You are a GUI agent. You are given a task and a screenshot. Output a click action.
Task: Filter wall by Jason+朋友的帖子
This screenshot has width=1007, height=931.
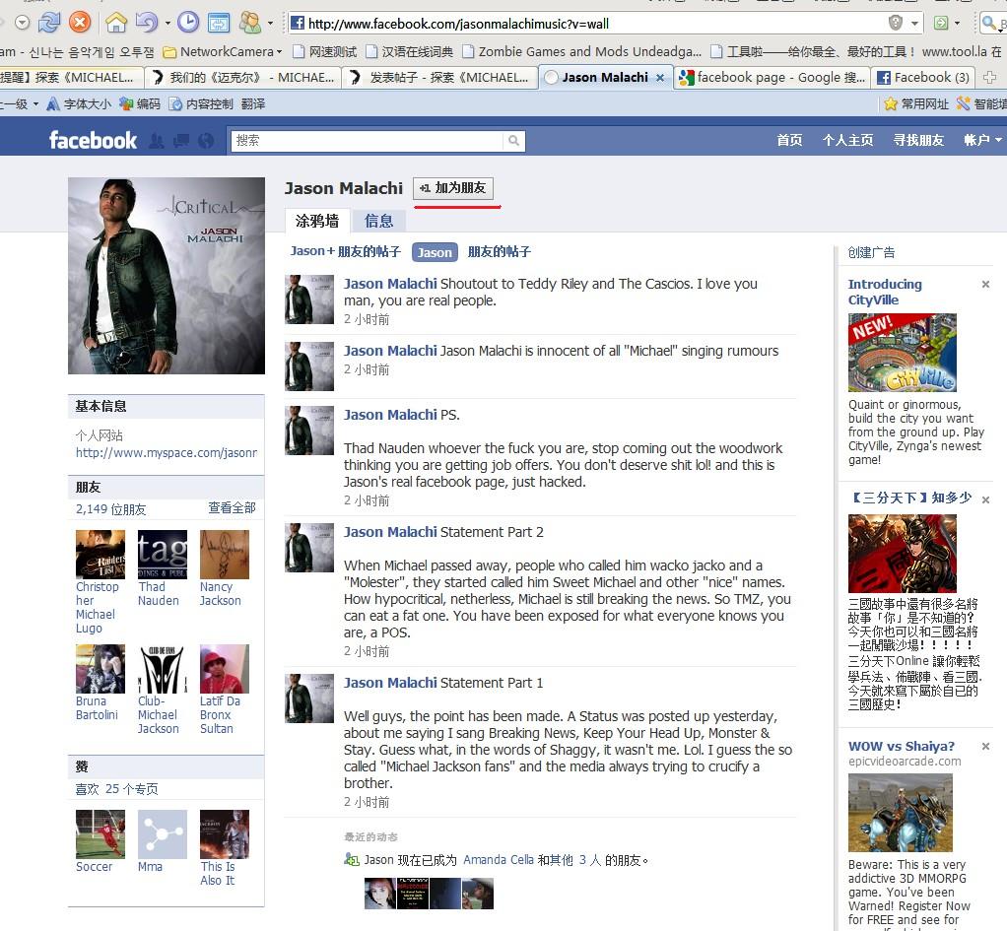click(346, 251)
